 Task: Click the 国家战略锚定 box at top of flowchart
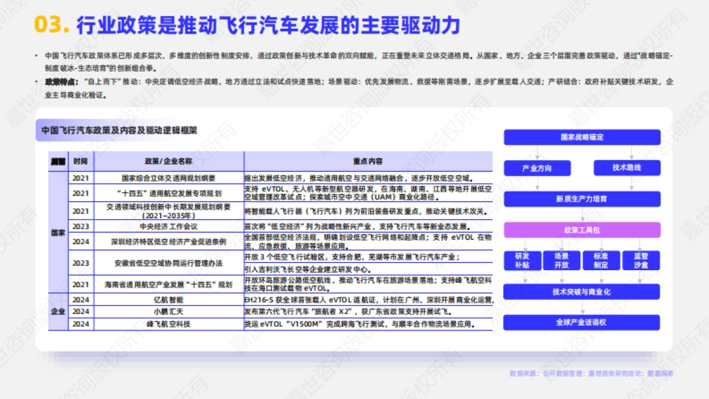point(582,137)
